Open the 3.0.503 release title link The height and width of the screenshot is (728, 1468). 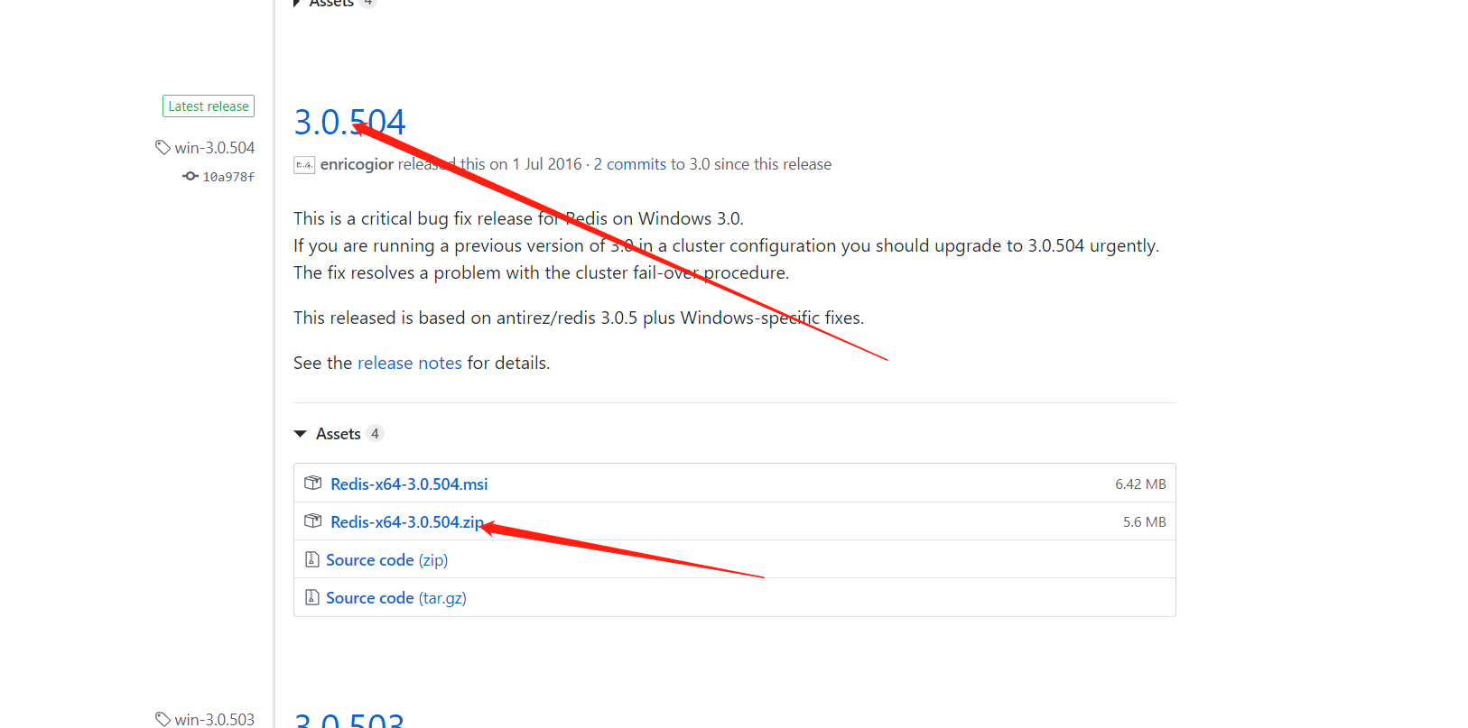point(349,720)
